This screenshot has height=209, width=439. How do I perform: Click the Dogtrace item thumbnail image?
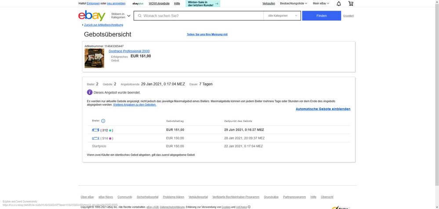[94, 58]
